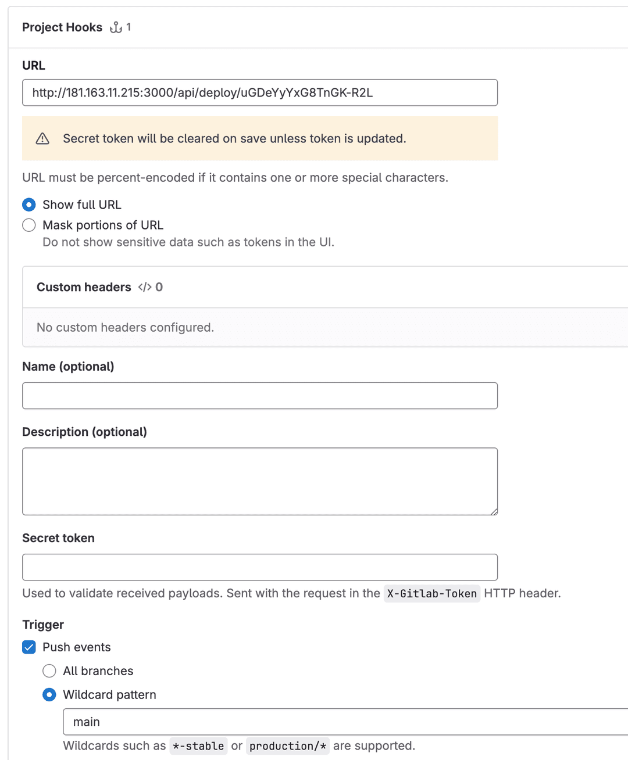Enable the Push events trigger
Image resolution: width=628 pixels, height=760 pixels.
(x=28, y=647)
